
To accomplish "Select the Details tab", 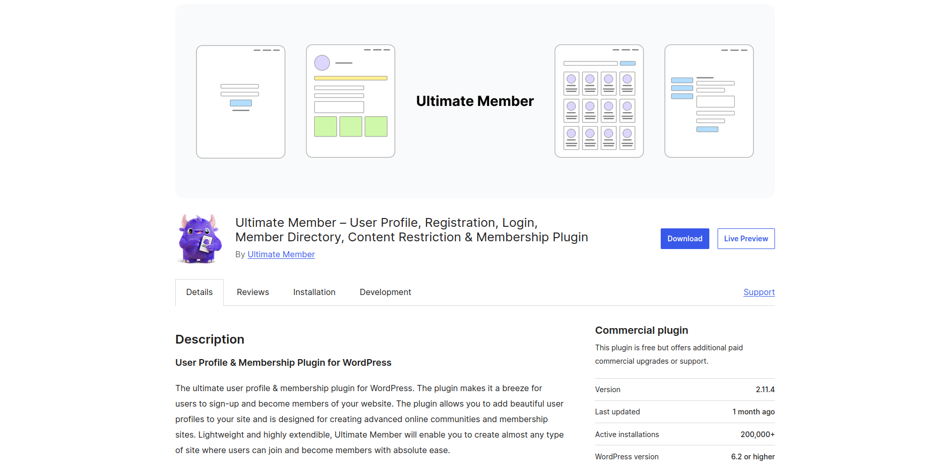I will (x=200, y=292).
